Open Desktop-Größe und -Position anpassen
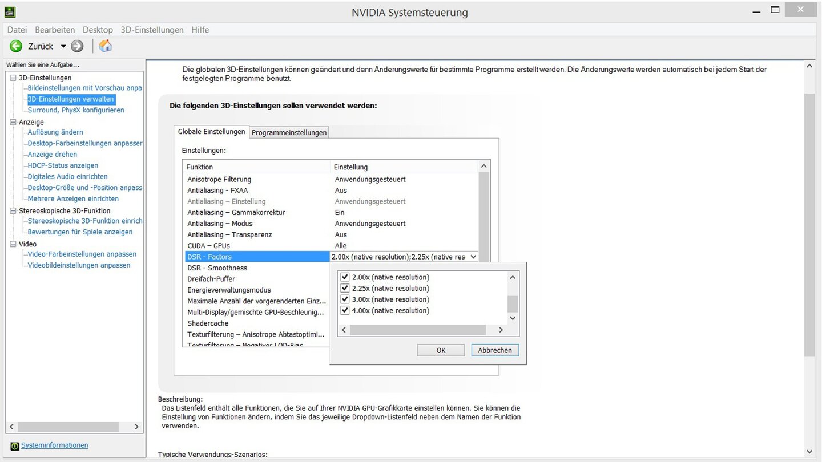 point(85,188)
